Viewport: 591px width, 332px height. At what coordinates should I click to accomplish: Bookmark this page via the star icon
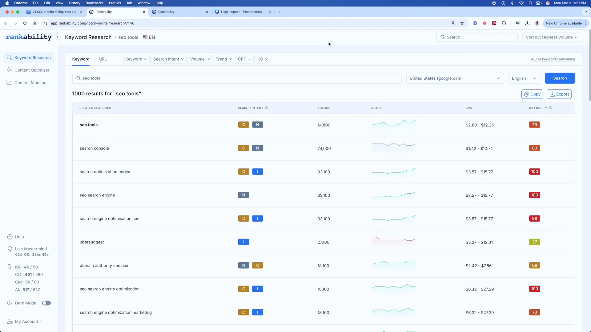pos(462,23)
